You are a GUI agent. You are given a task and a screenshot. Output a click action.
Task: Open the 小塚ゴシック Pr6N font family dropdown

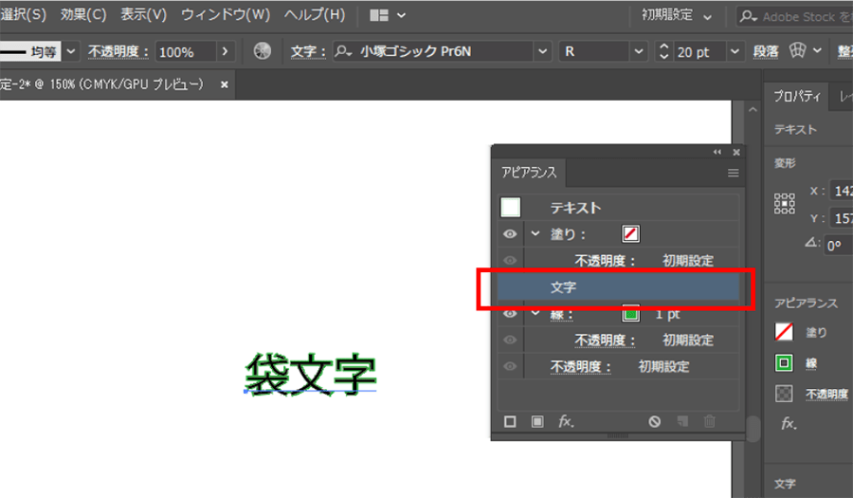tap(543, 51)
